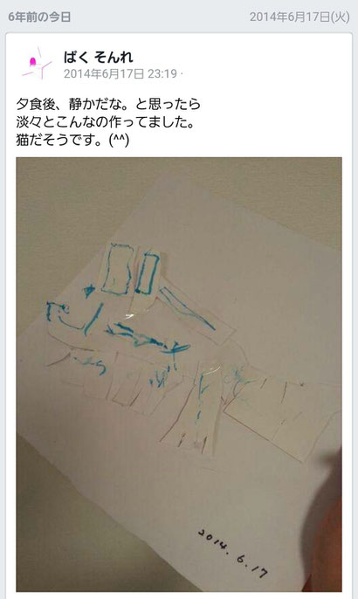Click the header date 2014年6月17日(火)
Image resolution: width=358 pixels, height=599 pixels.
click(x=299, y=17)
